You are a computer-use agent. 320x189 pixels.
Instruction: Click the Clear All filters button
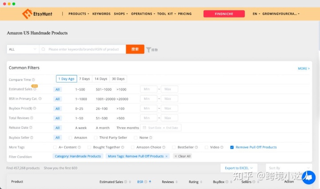tap(182, 156)
